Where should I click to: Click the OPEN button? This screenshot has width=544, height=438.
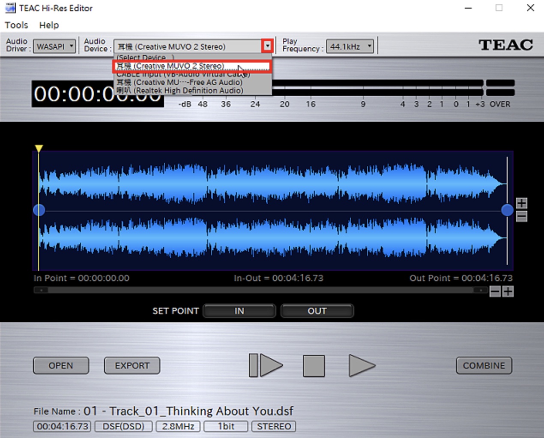[x=61, y=366]
